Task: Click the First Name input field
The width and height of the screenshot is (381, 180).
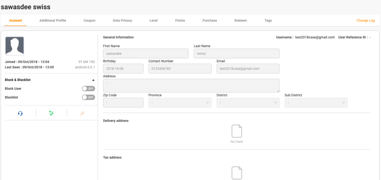Action: click(145, 54)
